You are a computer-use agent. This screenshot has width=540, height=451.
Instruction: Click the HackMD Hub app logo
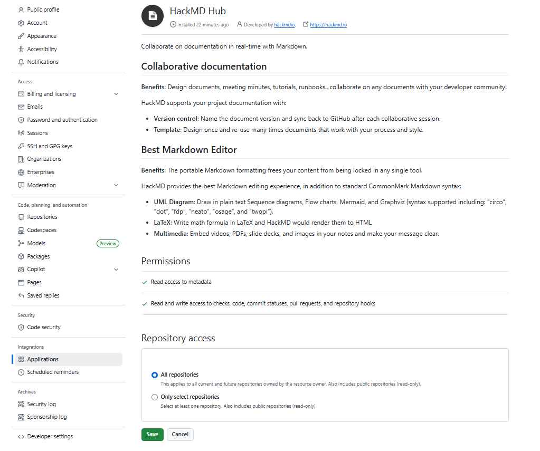(153, 16)
